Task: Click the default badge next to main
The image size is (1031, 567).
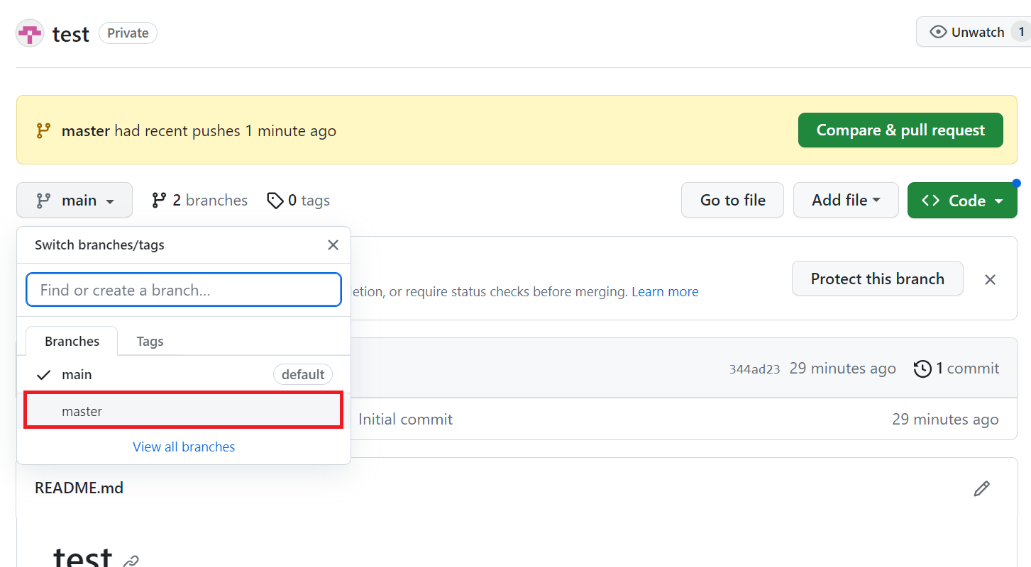Action: 303,374
